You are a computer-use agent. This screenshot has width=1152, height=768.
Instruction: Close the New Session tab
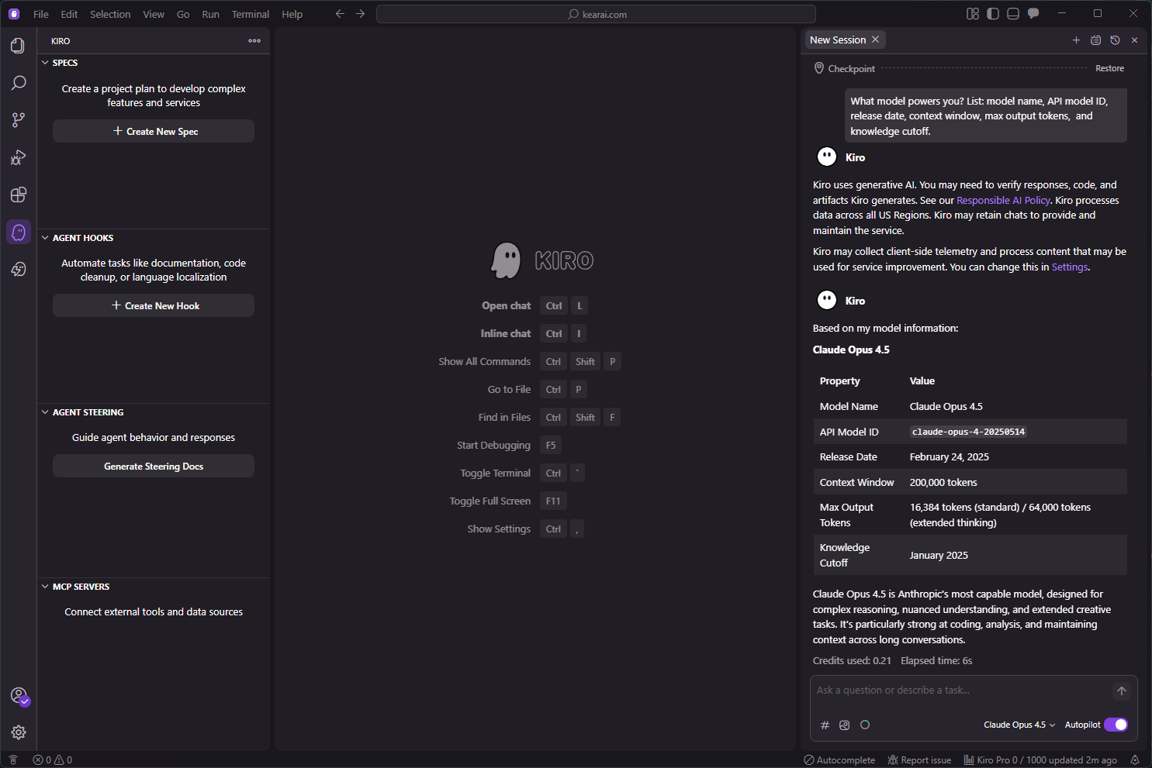876,40
